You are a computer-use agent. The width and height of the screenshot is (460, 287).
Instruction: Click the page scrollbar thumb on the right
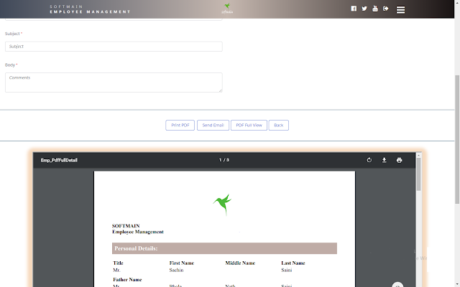[457, 139]
